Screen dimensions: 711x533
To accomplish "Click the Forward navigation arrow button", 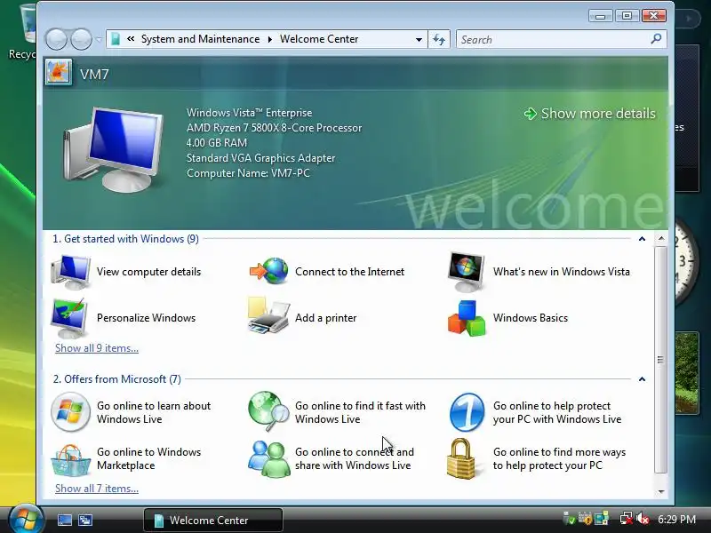I will pos(81,39).
